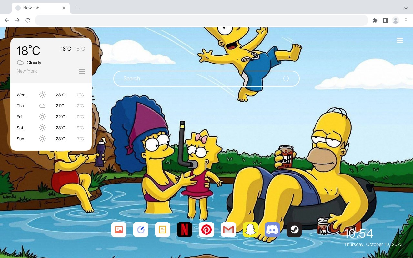This screenshot has height=258, width=413.
Task: Select the Sat. forecast day label
Action: pyautogui.click(x=21, y=128)
